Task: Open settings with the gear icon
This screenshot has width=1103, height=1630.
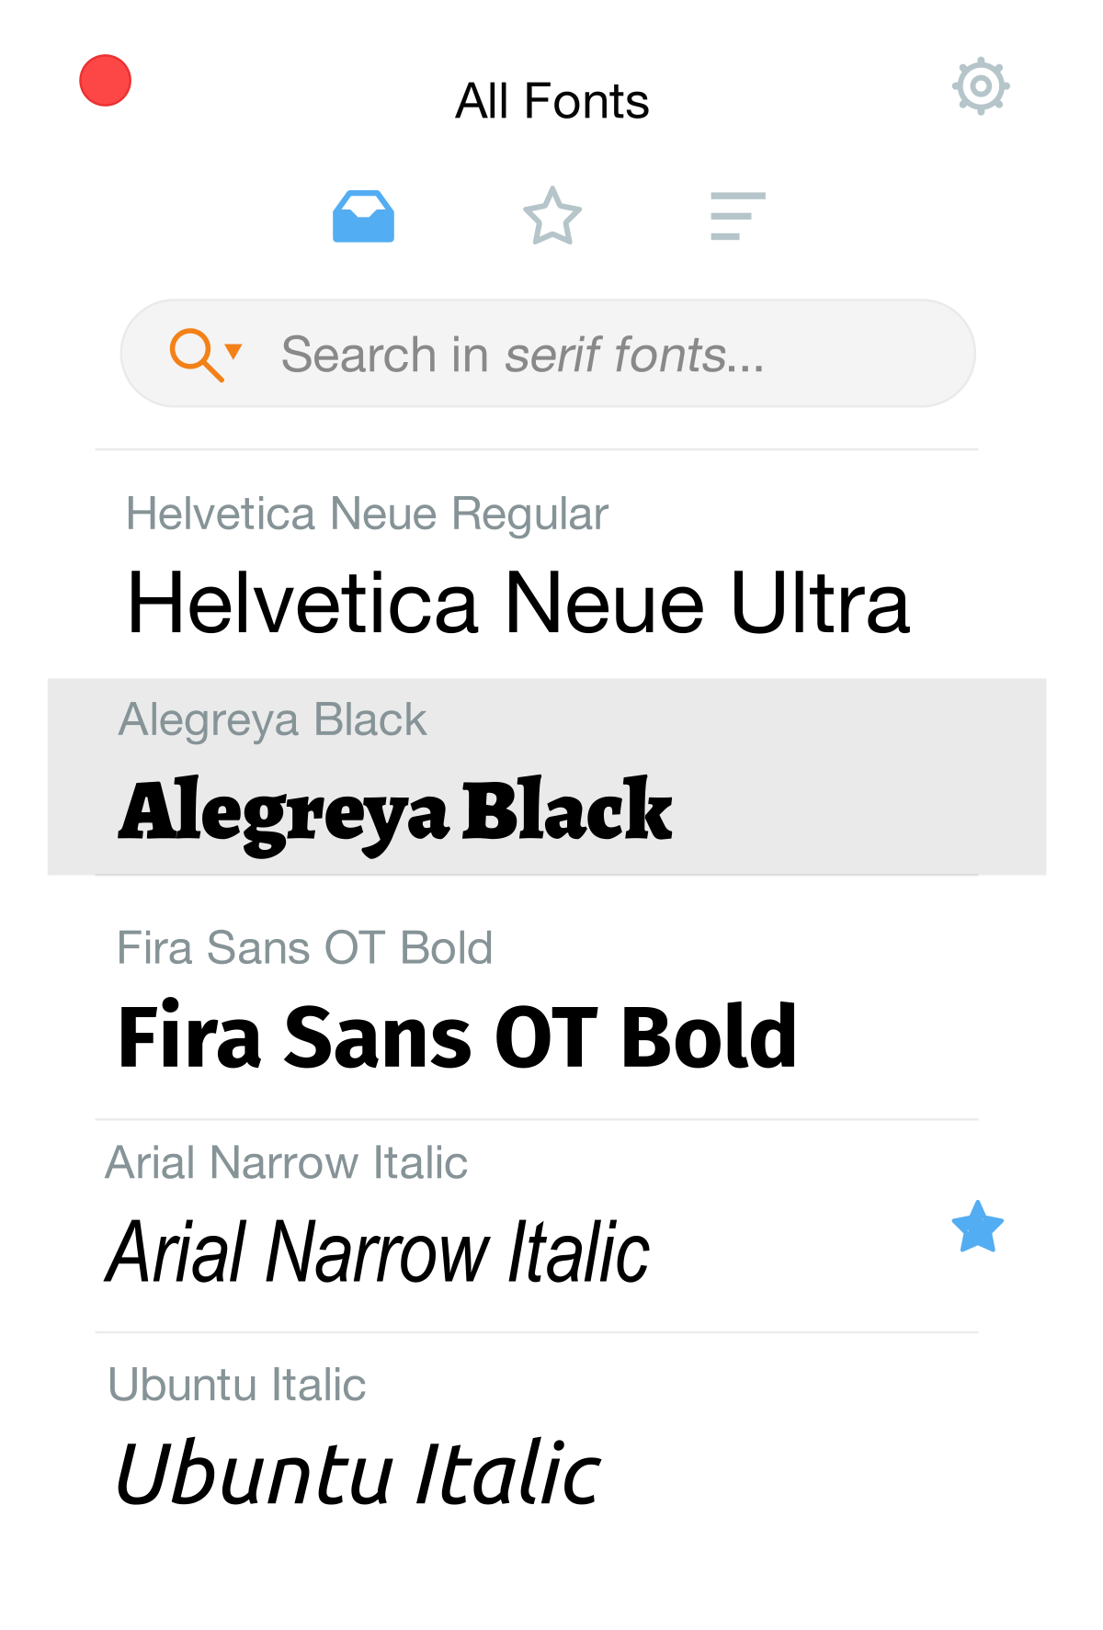Action: (981, 86)
